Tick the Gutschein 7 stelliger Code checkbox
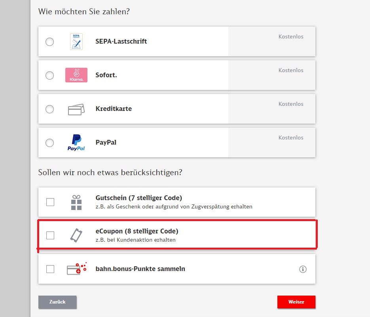The height and width of the screenshot is (317, 370). coord(50,202)
